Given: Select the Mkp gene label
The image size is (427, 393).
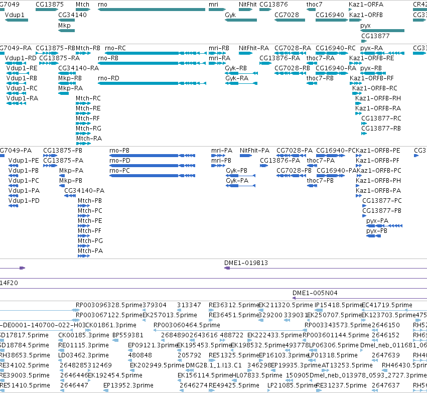Looking at the screenshot, I should tap(64, 26).
